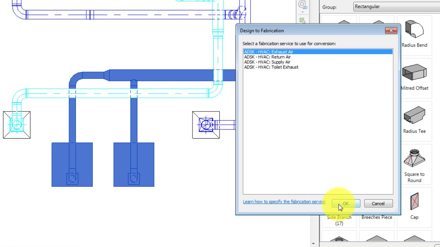Cancel the Design to Fabrication dialog

378,203
